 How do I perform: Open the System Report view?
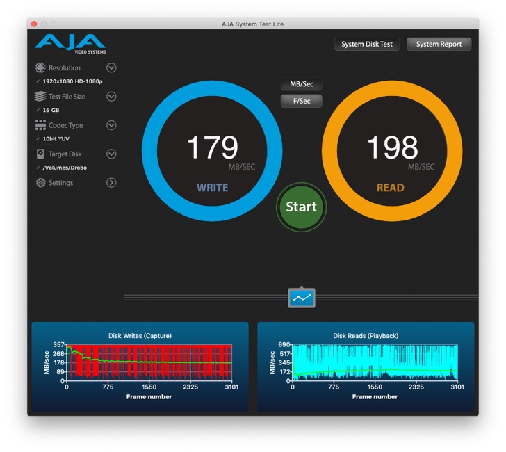click(439, 45)
